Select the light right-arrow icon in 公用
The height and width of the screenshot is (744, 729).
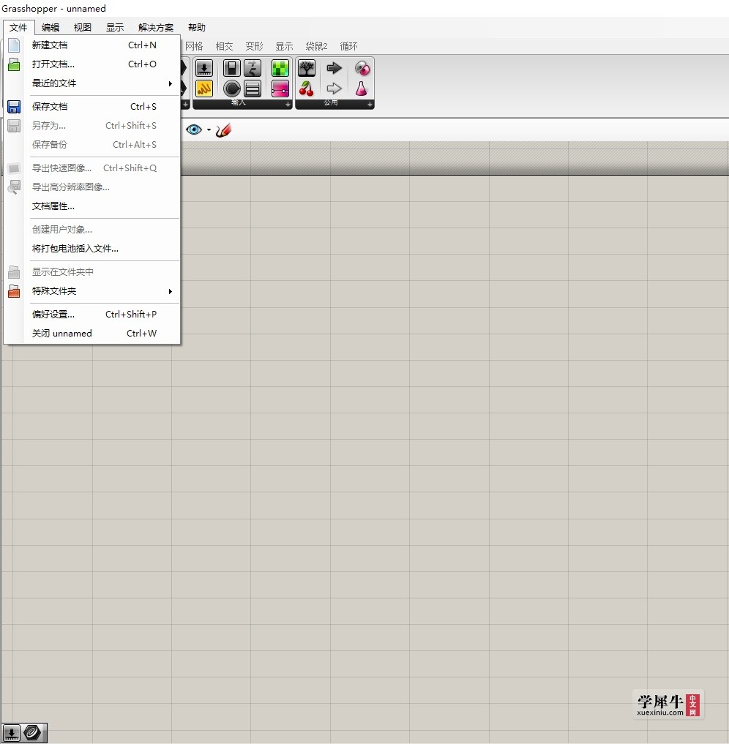(x=334, y=89)
